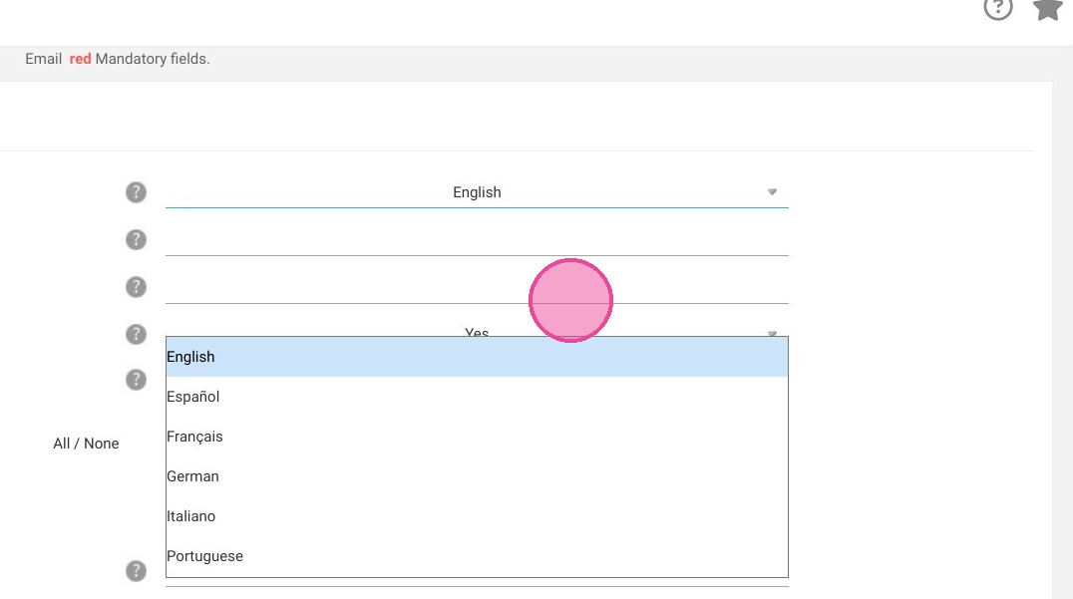The image size is (1073, 599).
Task: Click help icon beside the Yes dropdown
Action: click(x=137, y=334)
